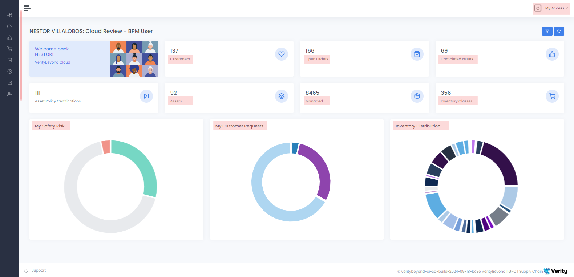
Task: Toggle the hamburger sidebar menu
Action: point(27,8)
